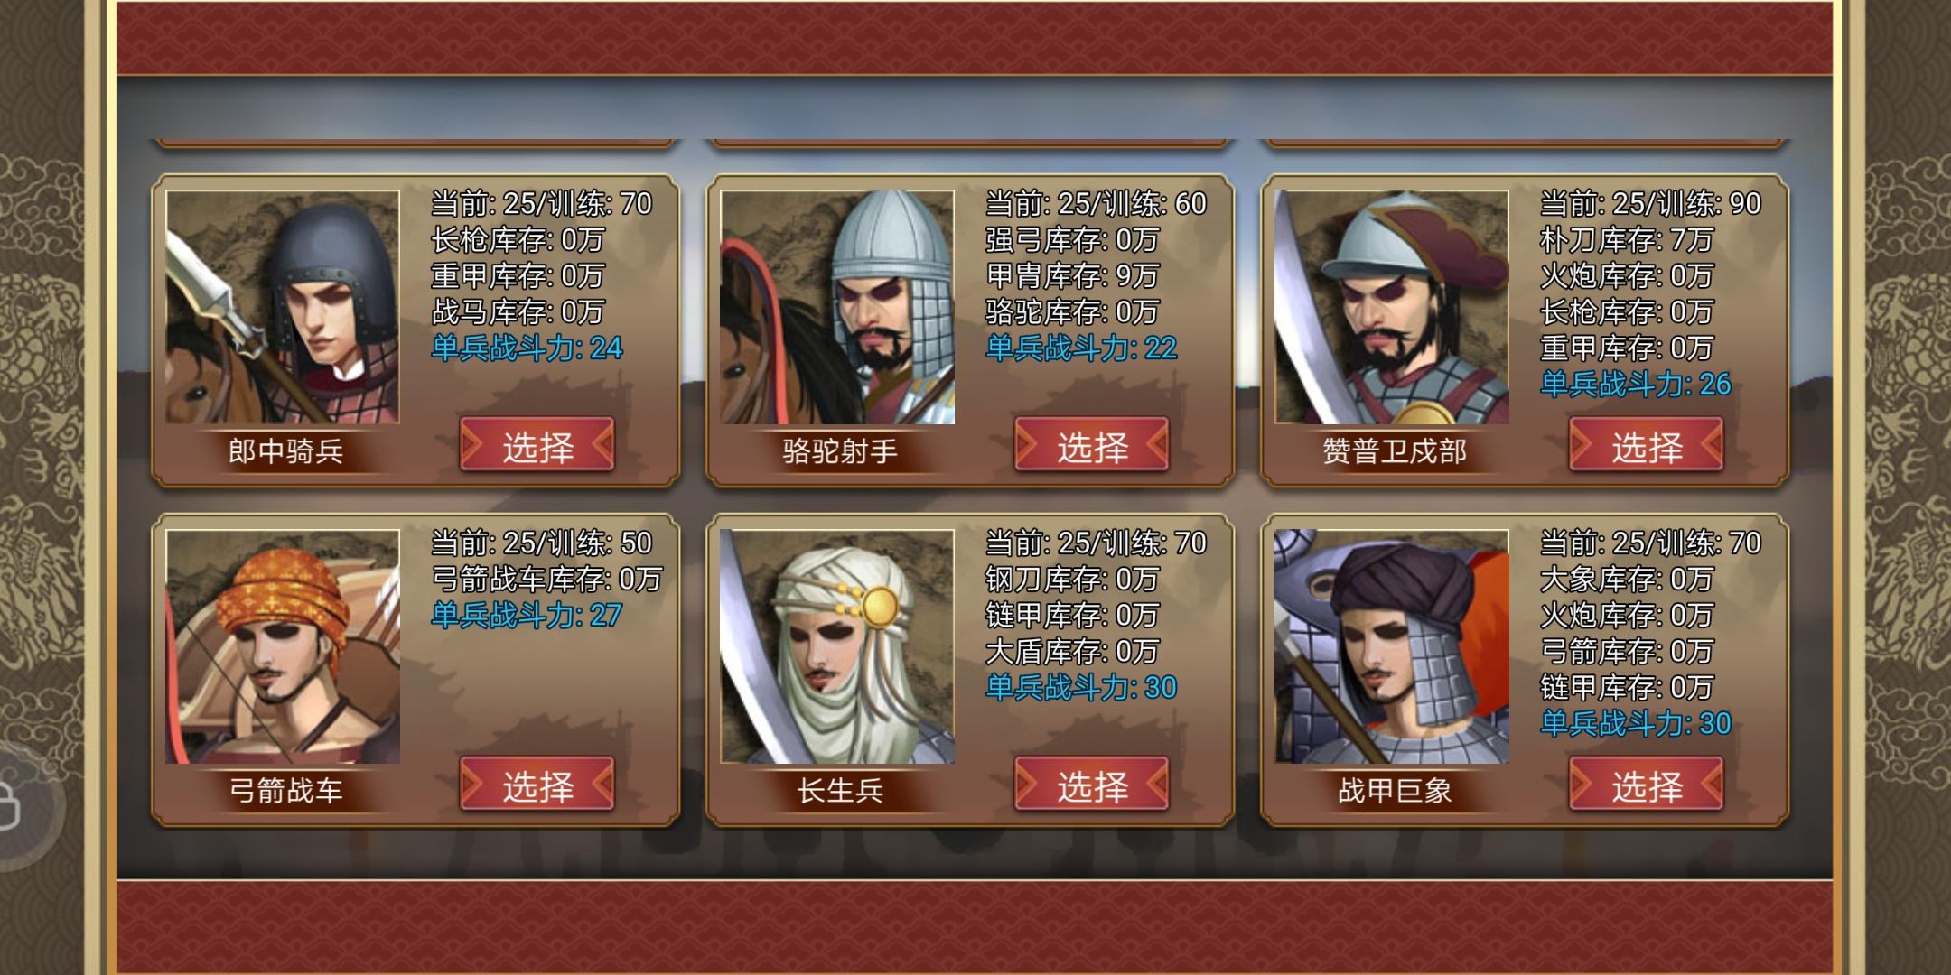Click 单兵战斗力: 24 under 郎中骑兵
The height and width of the screenshot is (975, 1951).
[527, 348]
